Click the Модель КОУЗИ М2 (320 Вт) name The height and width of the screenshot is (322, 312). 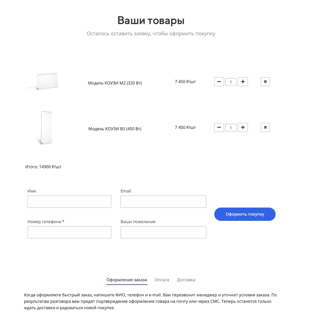point(115,83)
